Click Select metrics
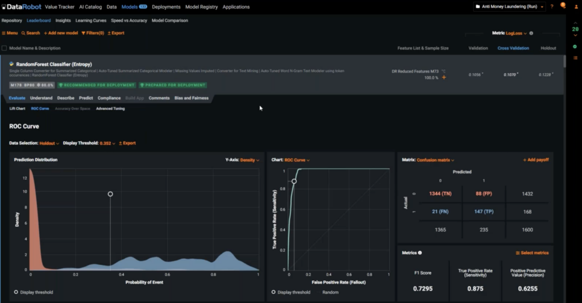582x303 pixels. [x=532, y=253]
